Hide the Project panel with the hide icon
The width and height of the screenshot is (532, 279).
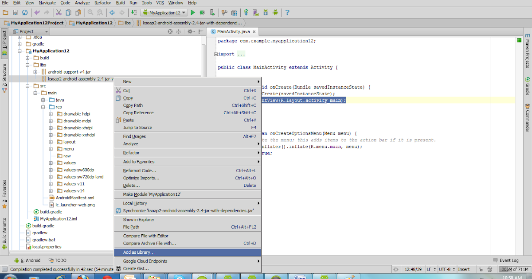coord(201,31)
